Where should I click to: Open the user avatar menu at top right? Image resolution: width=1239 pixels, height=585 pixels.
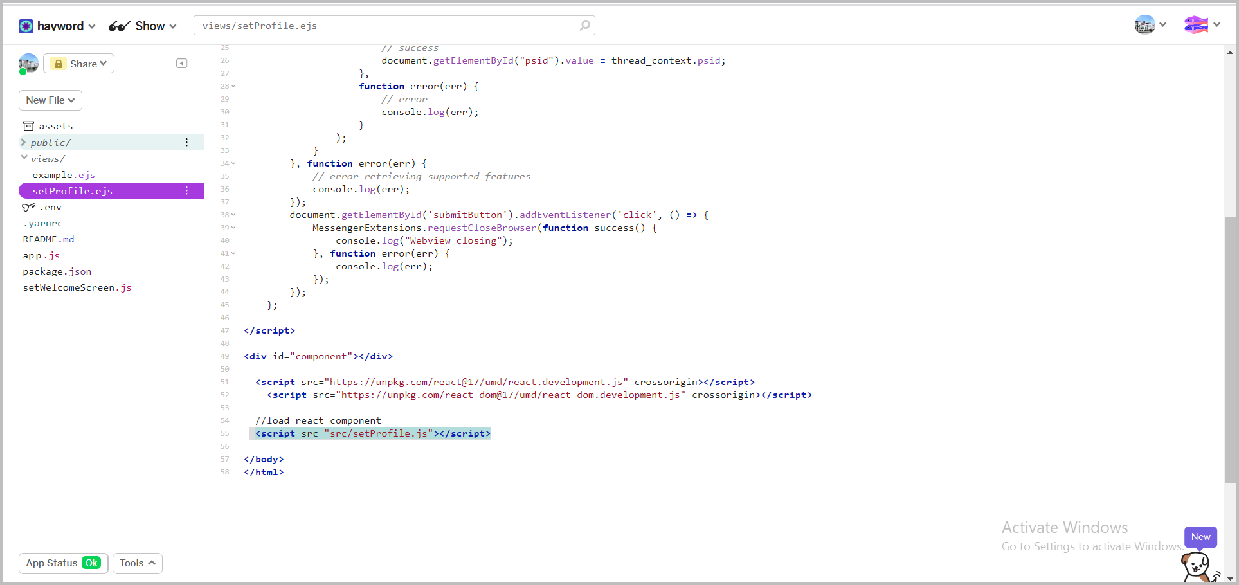[x=1150, y=25]
